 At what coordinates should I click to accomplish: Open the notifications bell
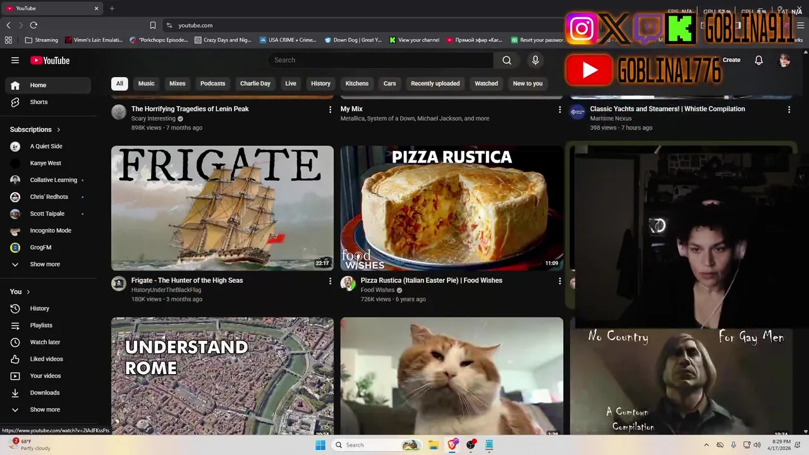tap(758, 60)
